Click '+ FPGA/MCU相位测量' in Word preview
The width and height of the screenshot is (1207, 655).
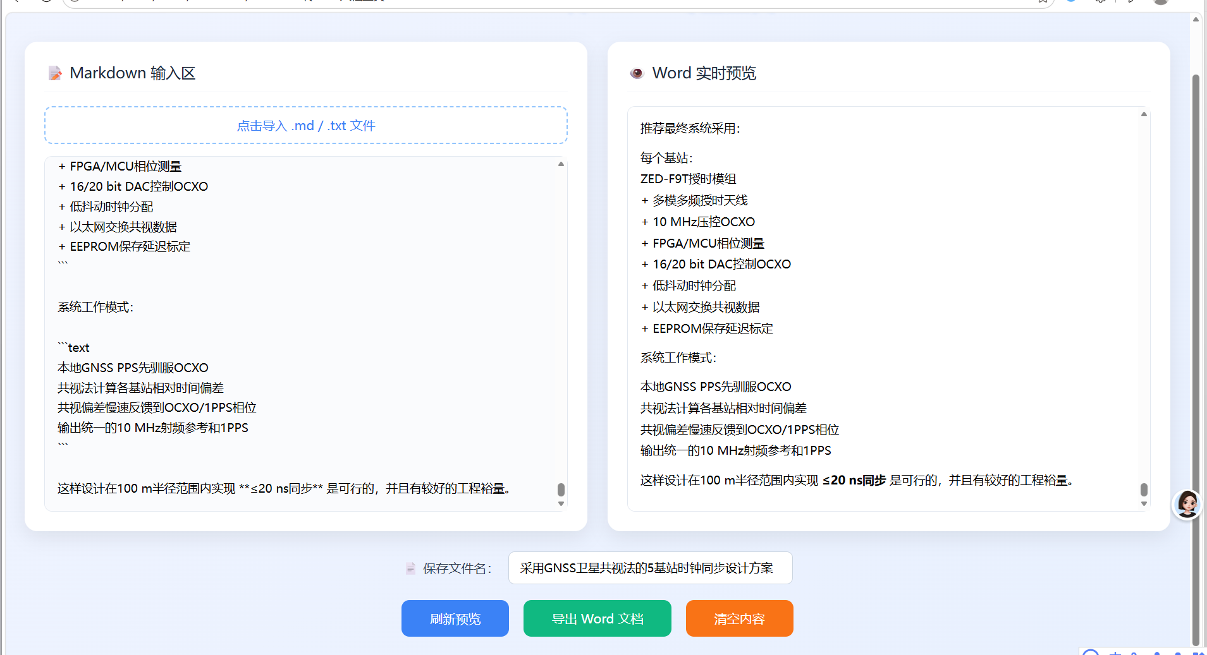703,243
